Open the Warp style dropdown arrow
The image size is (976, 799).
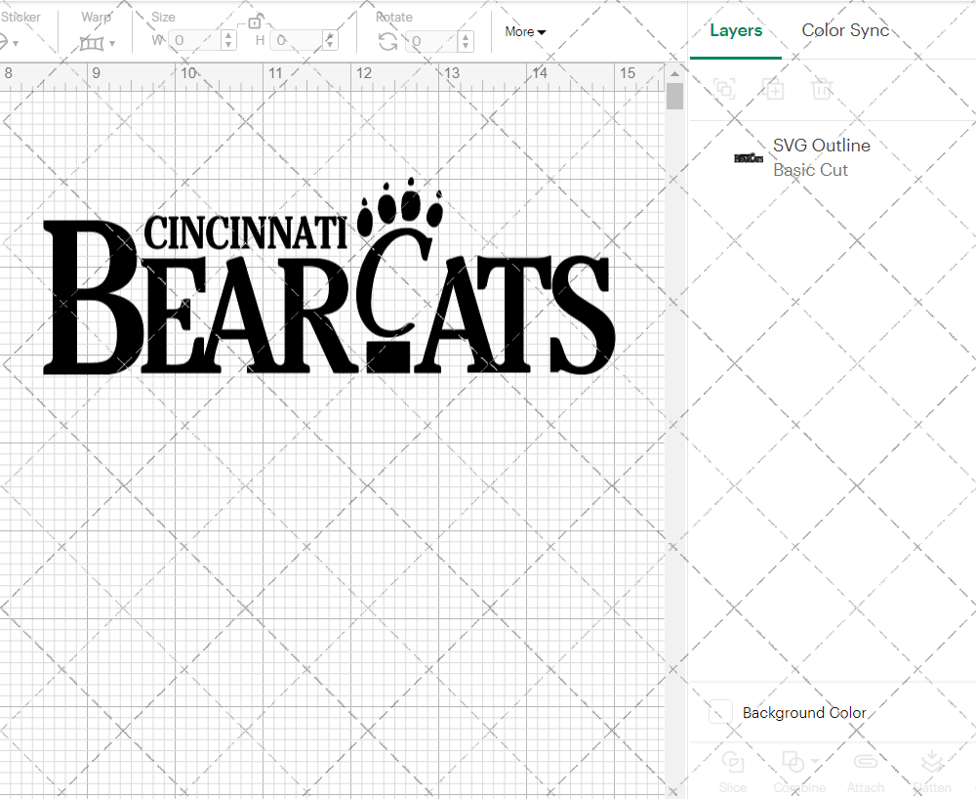[114, 44]
